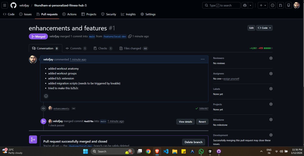Go to the GitHub homepage logo

pos(13,5)
